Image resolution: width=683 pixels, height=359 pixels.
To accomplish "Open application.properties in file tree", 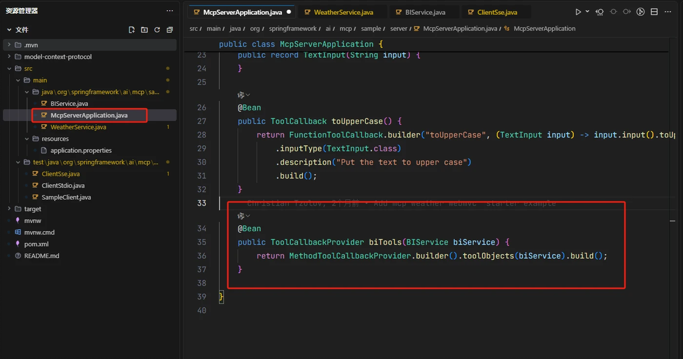I will click(81, 151).
